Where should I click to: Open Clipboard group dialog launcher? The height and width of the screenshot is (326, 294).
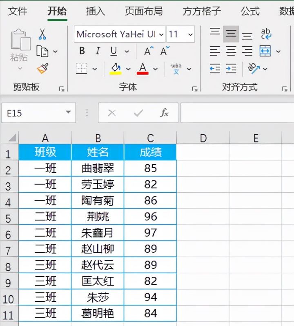[x=62, y=89]
